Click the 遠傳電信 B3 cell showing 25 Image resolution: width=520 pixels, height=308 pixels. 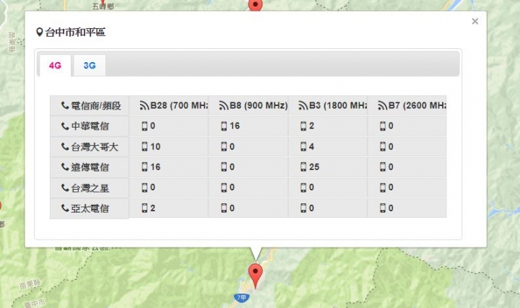pyautogui.click(x=328, y=167)
